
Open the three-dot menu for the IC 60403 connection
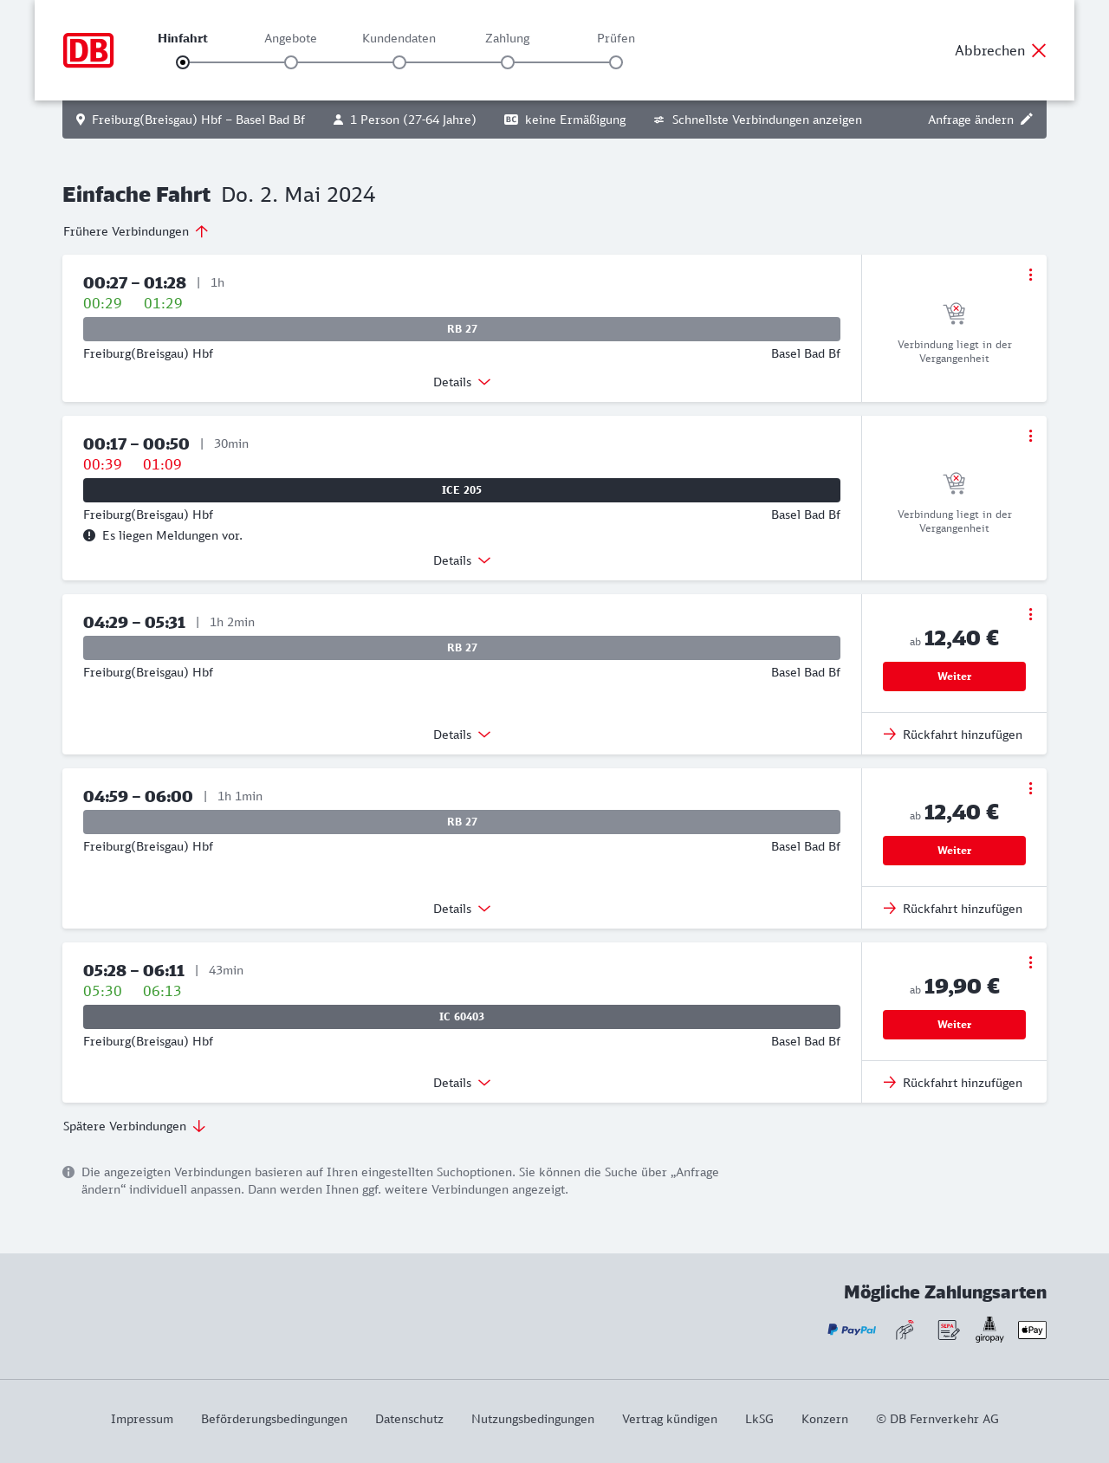point(1030,962)
